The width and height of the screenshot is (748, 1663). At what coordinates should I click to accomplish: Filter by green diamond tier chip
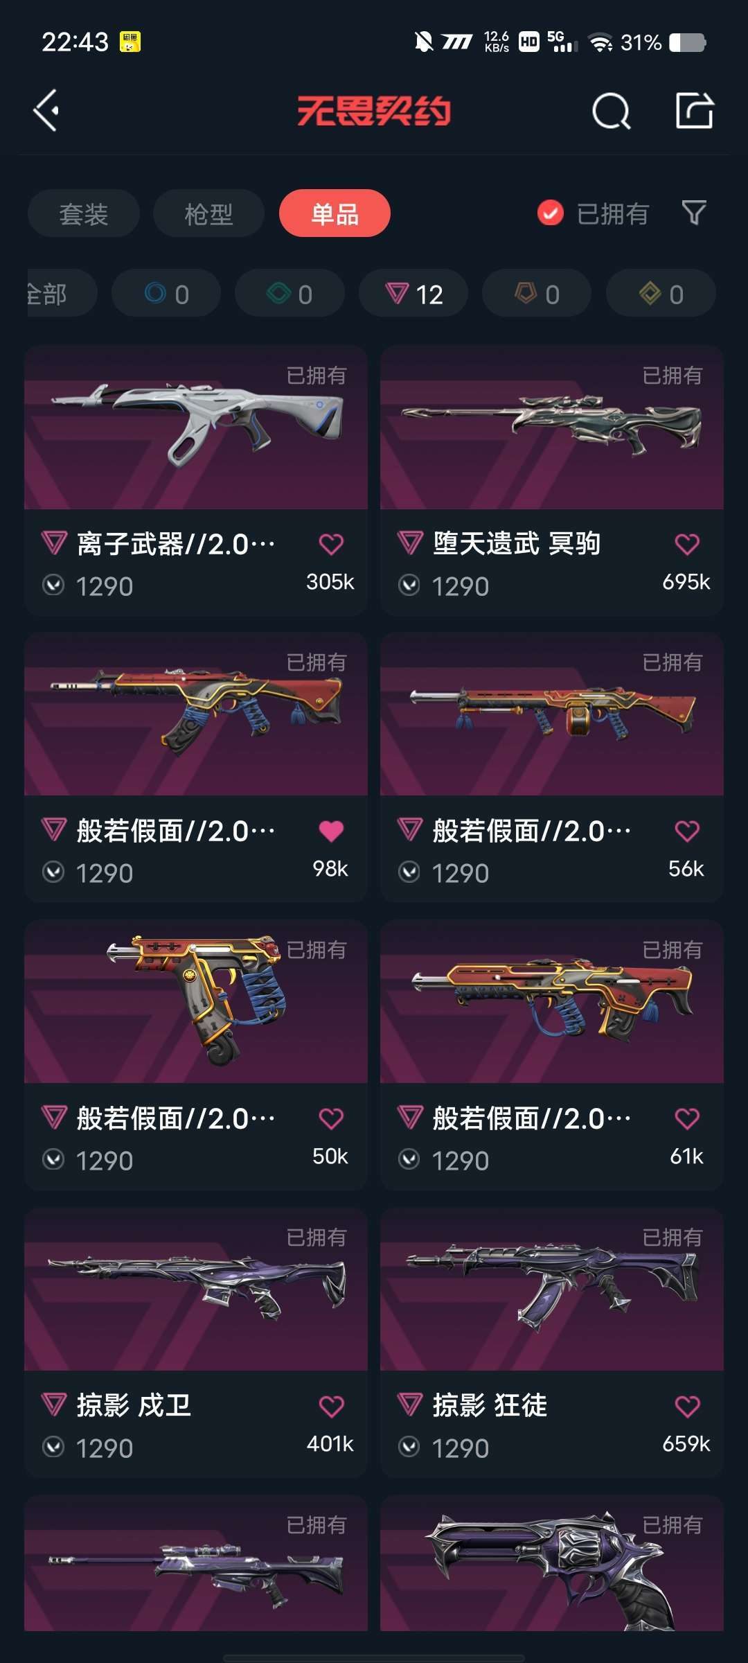pyautogui.click(x=290, y=294)
